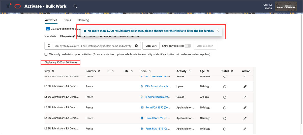This screenshot has height=135, width=303.
Task: Switch to the Planning tab
Action: (x=83, y=20)
